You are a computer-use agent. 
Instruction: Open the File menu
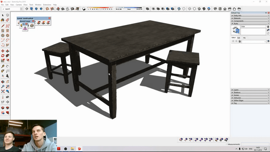[x=2, y=5]
